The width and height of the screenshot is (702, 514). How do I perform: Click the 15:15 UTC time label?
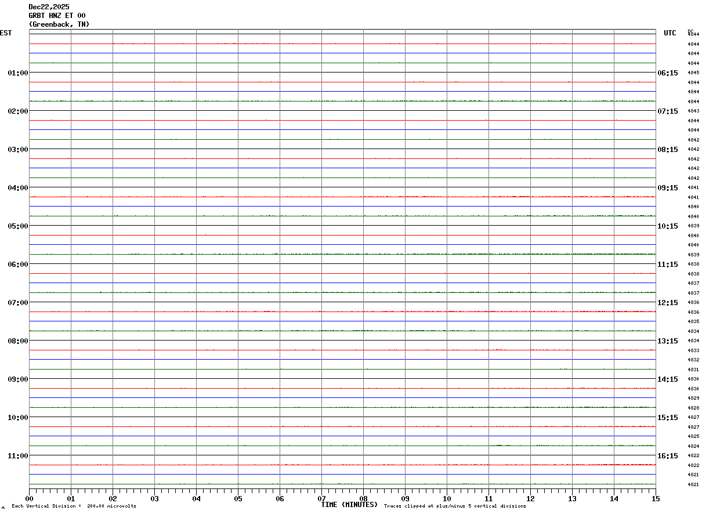point(668,418)
